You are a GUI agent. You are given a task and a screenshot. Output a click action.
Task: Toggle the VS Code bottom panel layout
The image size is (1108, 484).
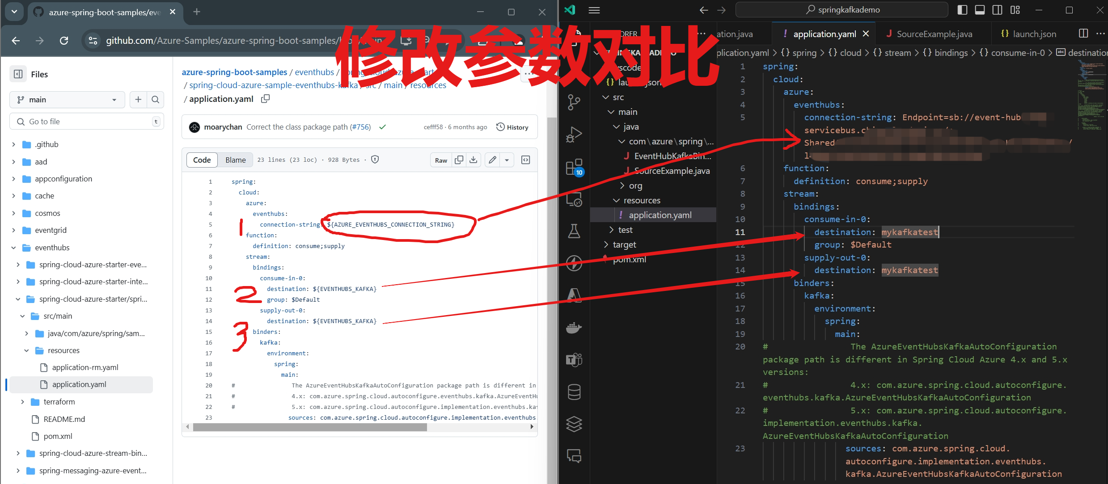pyautogui.click(x=980, y=10)
